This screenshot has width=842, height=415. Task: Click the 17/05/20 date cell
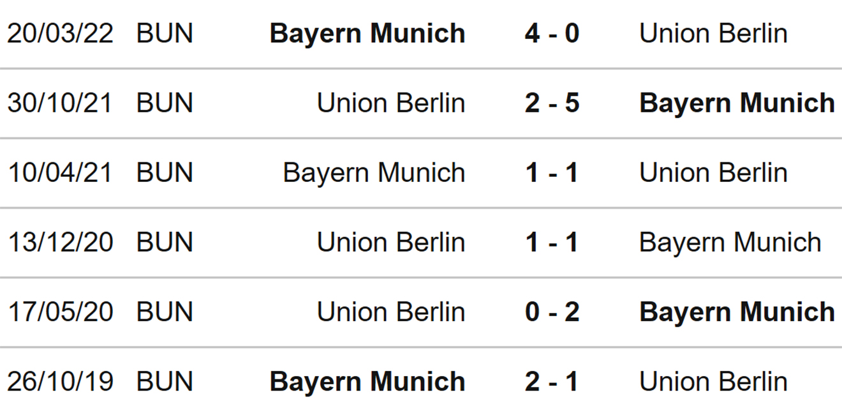(60, 312)
